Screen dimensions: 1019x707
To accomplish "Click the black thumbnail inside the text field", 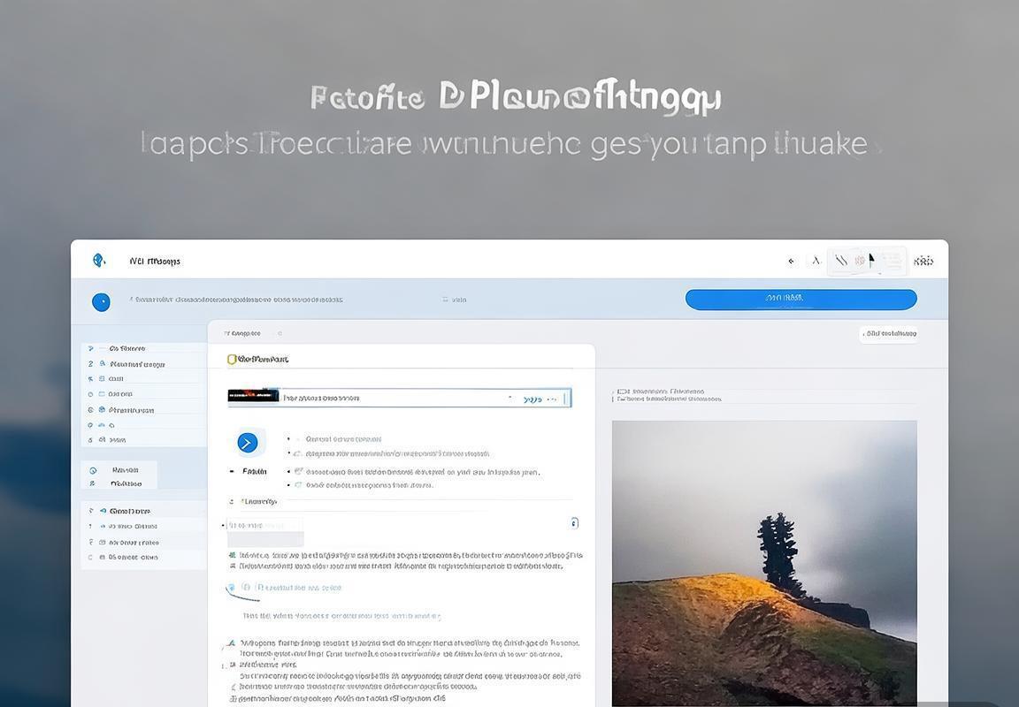I will pyautogui.click(x=253, y=395).
